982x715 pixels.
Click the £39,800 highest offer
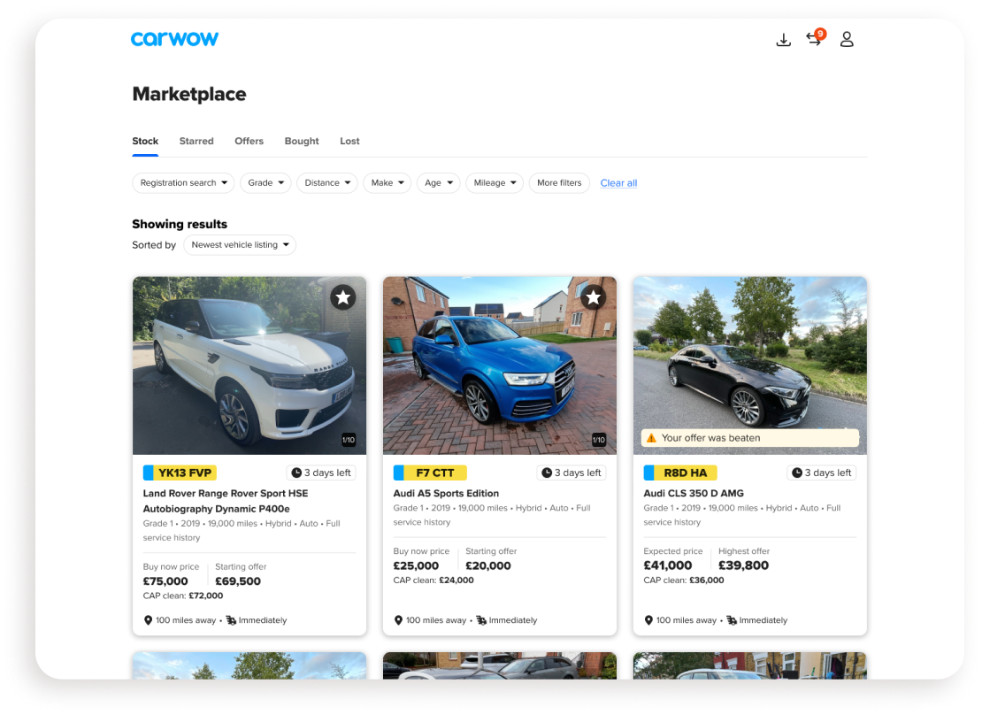tap(743, 565)
